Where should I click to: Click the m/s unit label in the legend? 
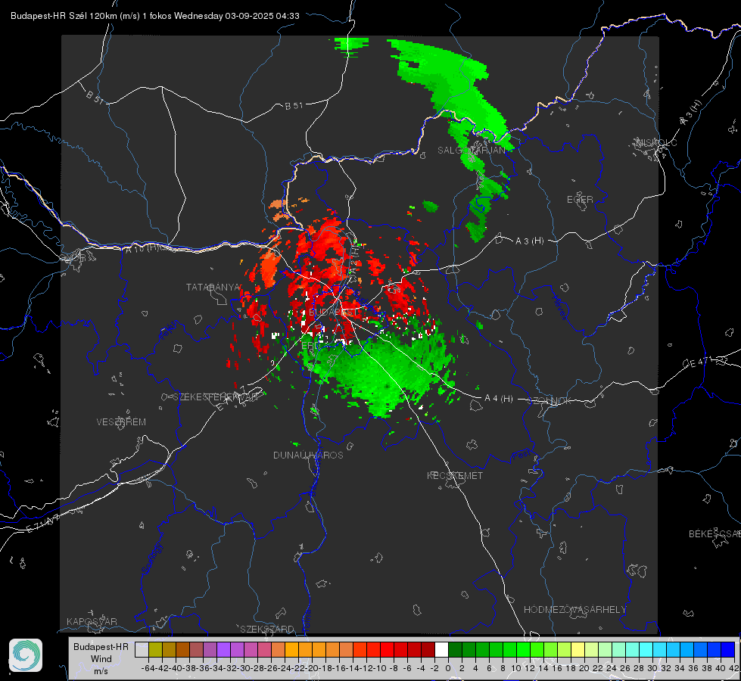101,671
